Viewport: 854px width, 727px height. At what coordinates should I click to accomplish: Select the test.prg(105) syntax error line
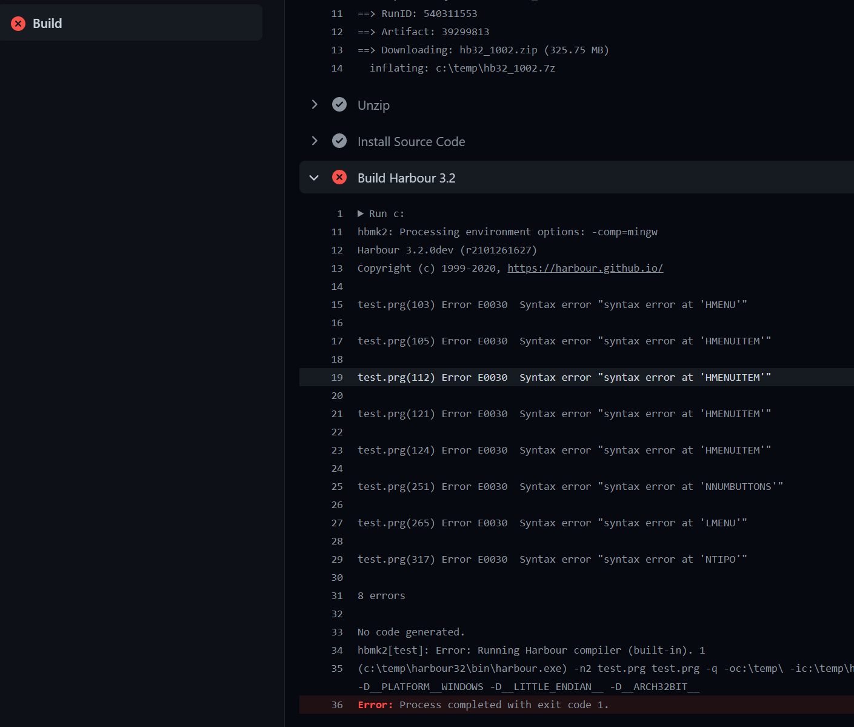click(564, 341)
